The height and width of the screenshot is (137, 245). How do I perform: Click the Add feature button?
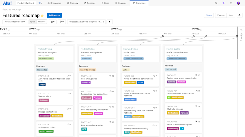[x=54, y=15]
